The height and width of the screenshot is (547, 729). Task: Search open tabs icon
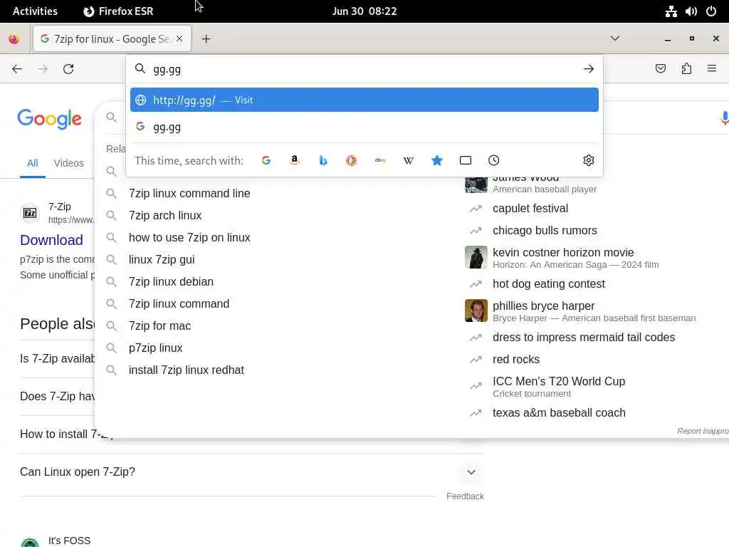[x=466, y=160]
